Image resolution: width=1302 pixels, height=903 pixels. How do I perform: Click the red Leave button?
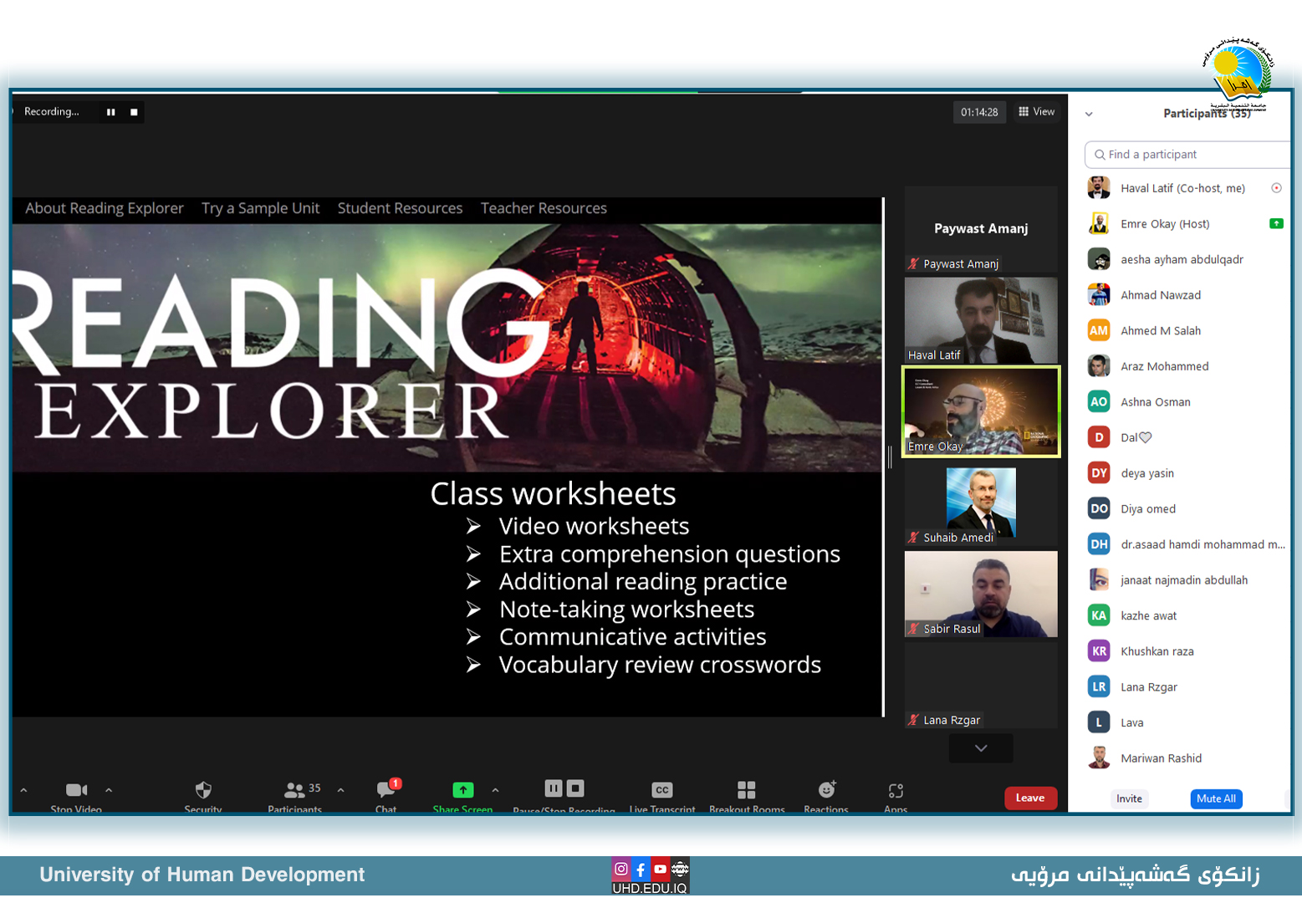tap(1030, 798)
